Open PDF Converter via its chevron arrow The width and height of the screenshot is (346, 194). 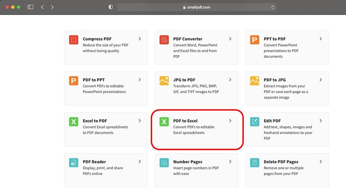230,39
